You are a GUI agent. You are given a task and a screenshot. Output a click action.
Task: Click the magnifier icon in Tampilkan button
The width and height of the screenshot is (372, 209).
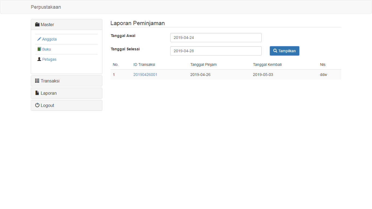(x=275, y=51)
